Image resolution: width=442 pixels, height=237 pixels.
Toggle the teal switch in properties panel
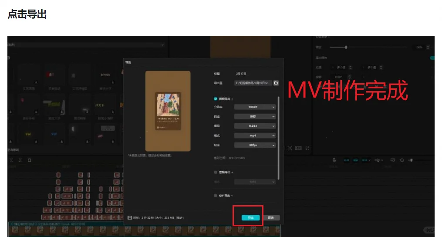point(432,58)
